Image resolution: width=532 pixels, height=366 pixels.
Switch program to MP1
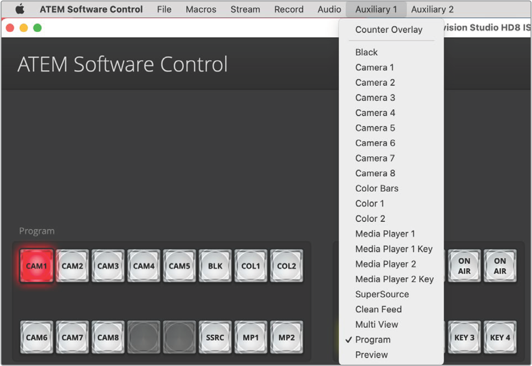click(251, 337)
